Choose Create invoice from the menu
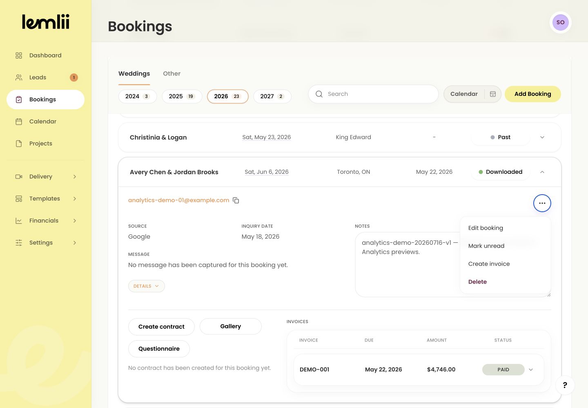 506,264
